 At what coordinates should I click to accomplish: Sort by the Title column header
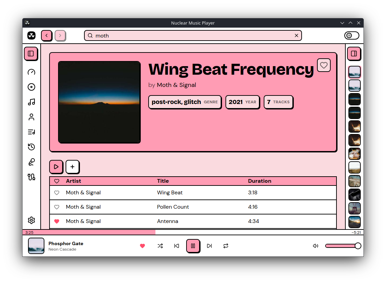[x=163, y=181]
